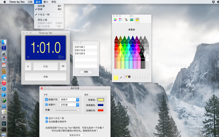This screenshot has width=219, height=137.
Task: Select the saved brown swatch in color panel
Action: pos(129,77)
